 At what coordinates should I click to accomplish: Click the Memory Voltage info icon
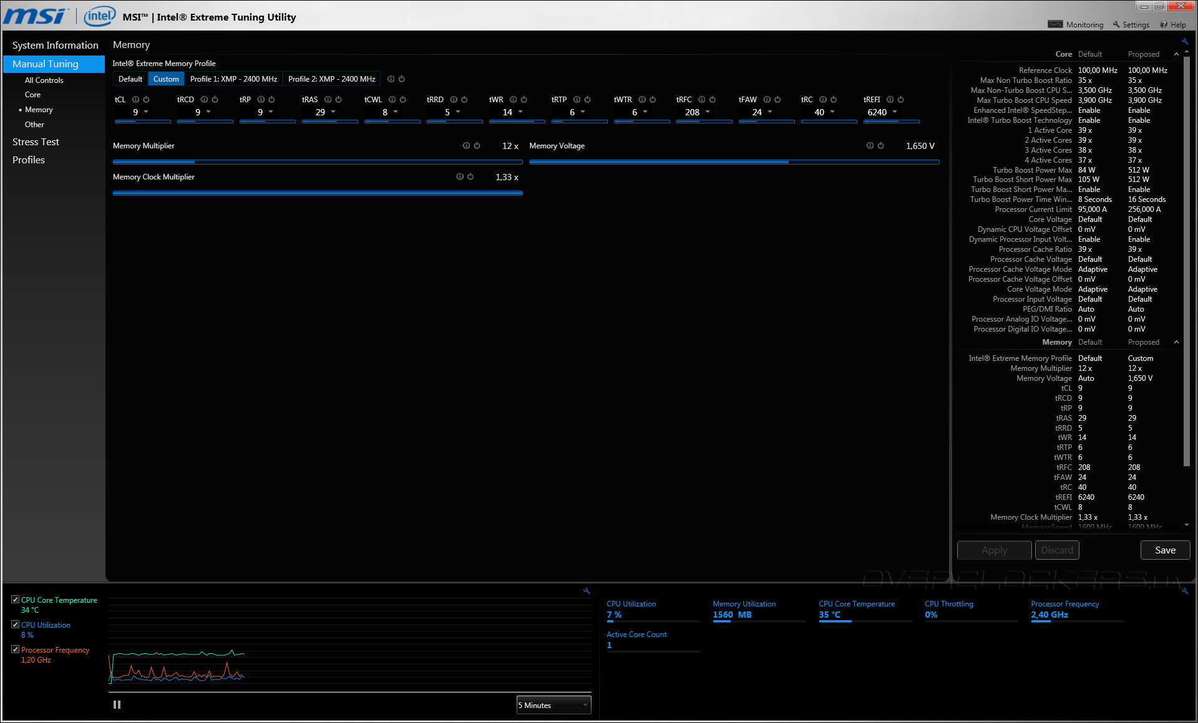(x=870, y=146)
